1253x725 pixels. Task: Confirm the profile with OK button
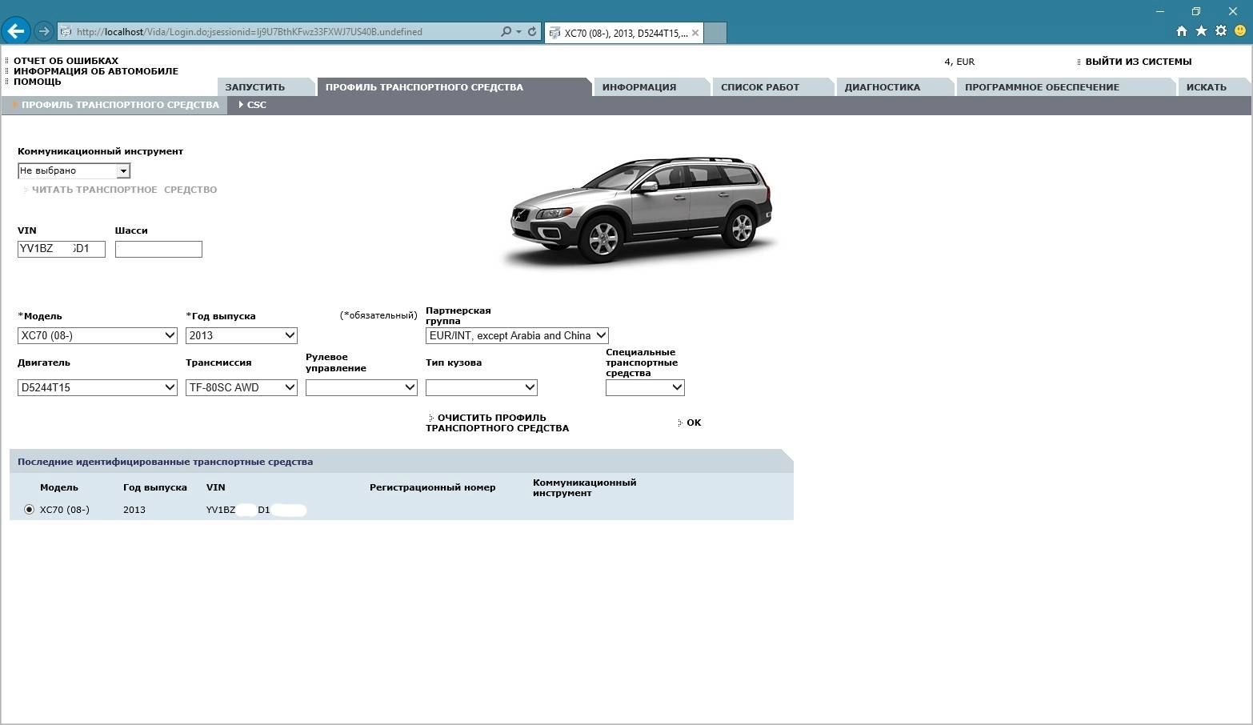tap(694, 423)
